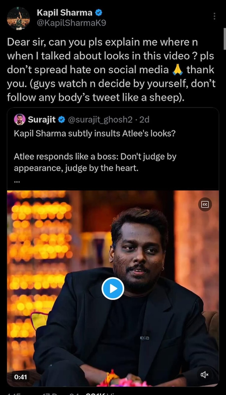
Task: Click the muted speaker icon
Action: (204, 375)
